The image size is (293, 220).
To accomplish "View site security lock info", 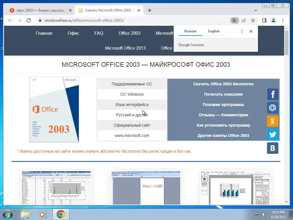I will (x=40, y=20).
